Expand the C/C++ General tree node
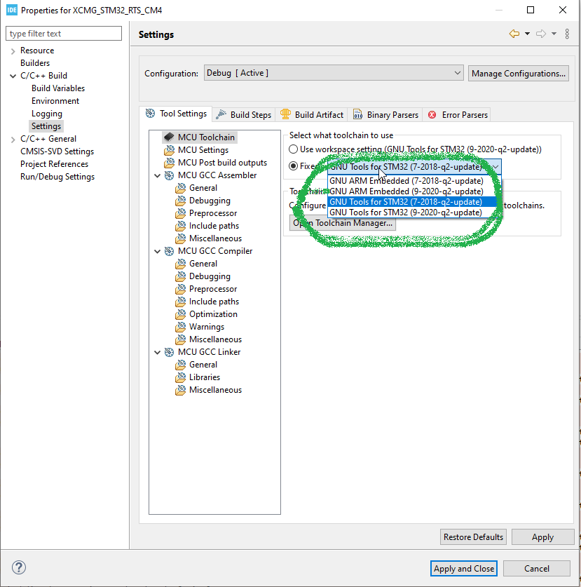 click(x=13, y=140)
